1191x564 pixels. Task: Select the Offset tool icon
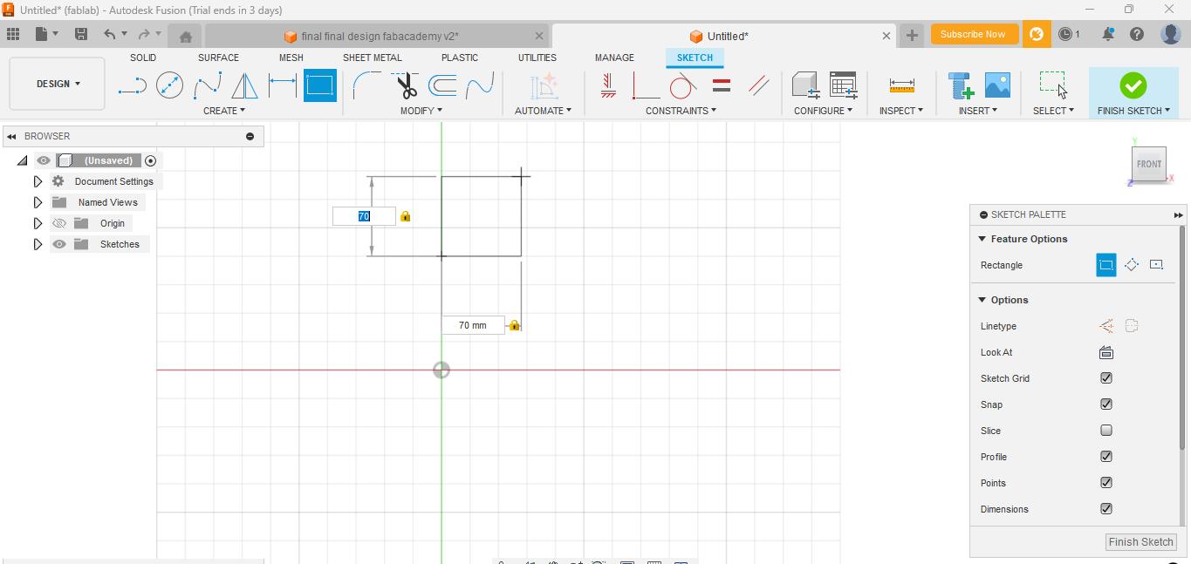[x=443, y=85]
